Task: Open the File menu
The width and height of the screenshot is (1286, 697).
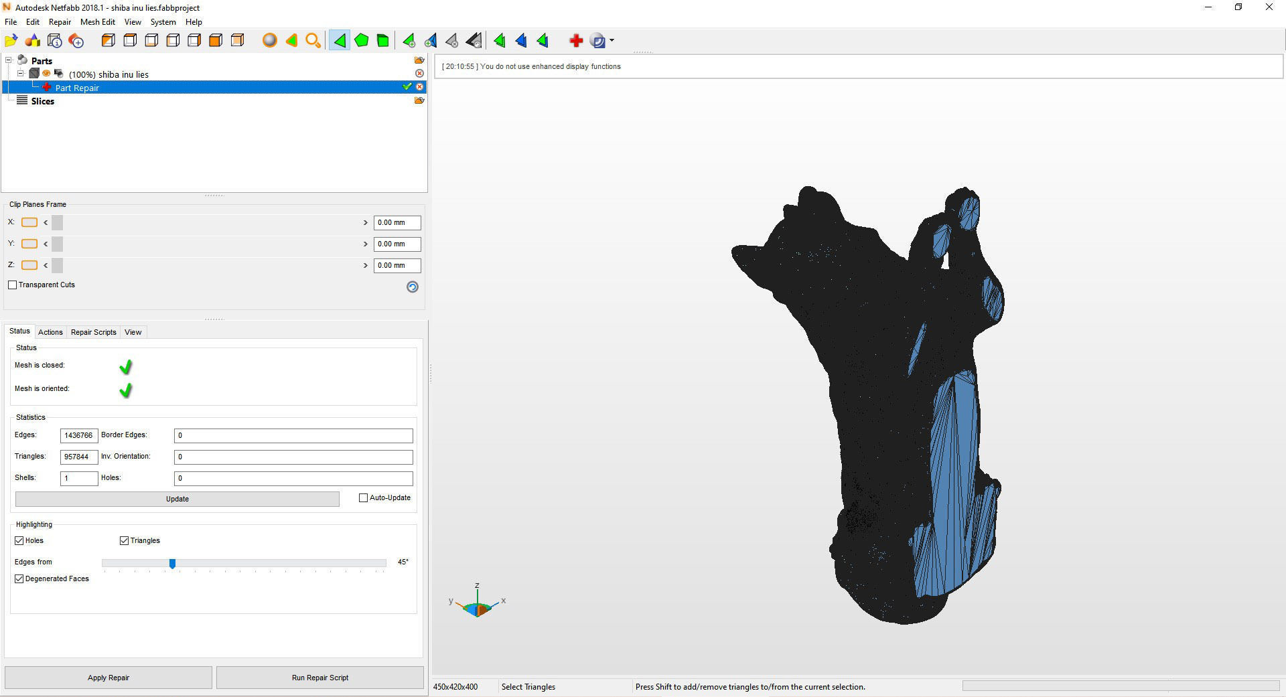Action: click(x=11, y=22)
